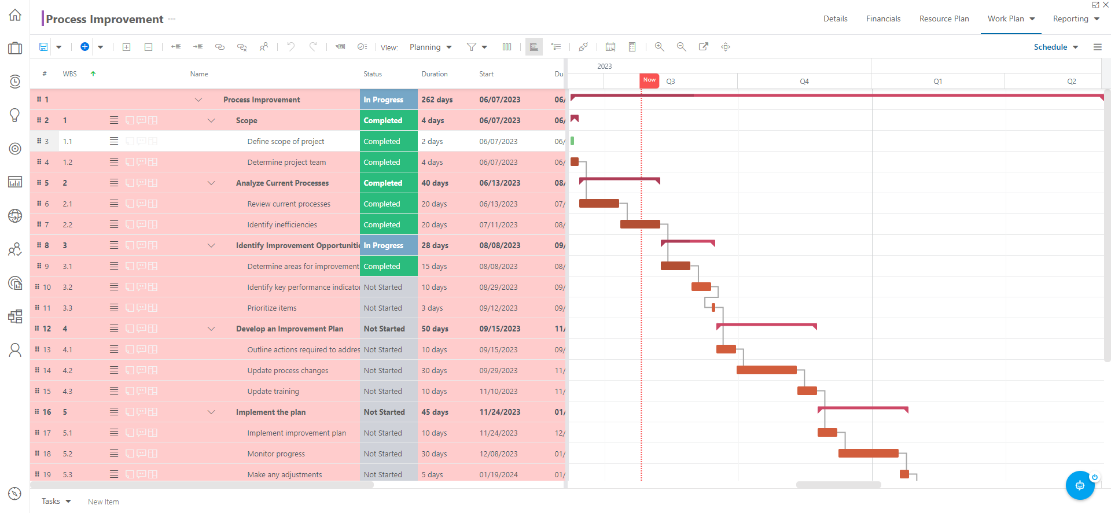Click the Critical path icon
The height and width of the screenshot is (516, 1111).
coord(583,47)
